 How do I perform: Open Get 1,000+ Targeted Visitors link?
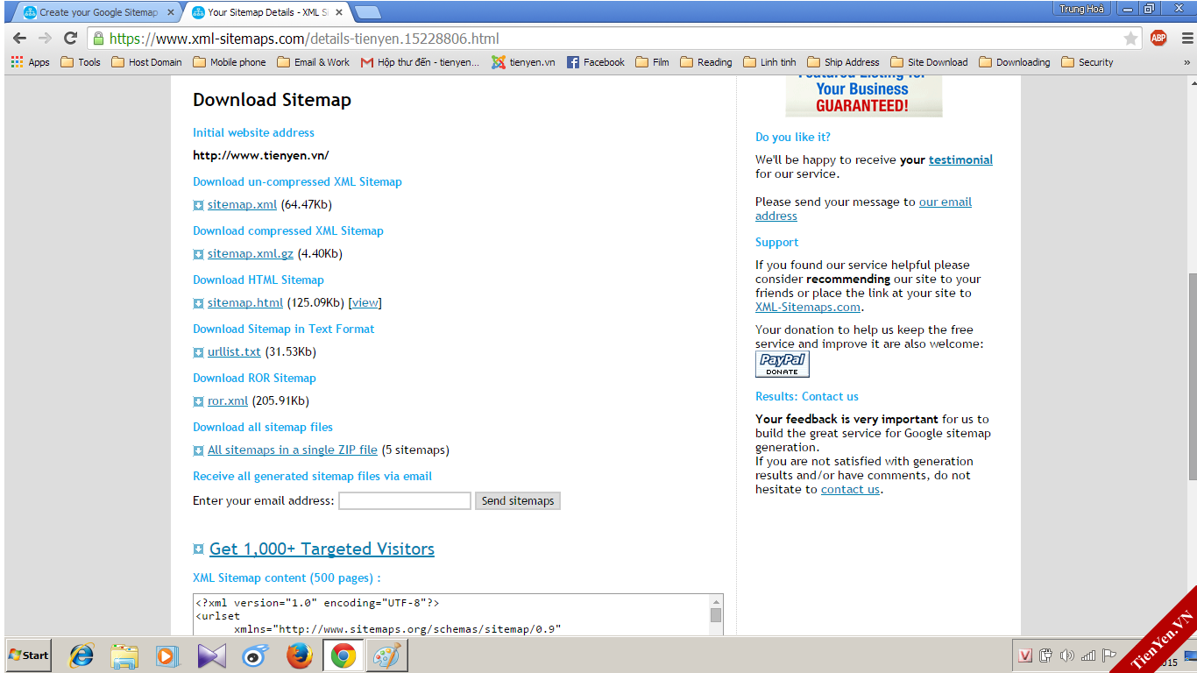click(x=322, y=549)
